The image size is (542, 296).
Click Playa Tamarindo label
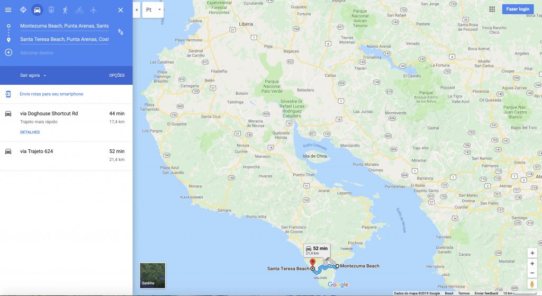coord(149,107)
